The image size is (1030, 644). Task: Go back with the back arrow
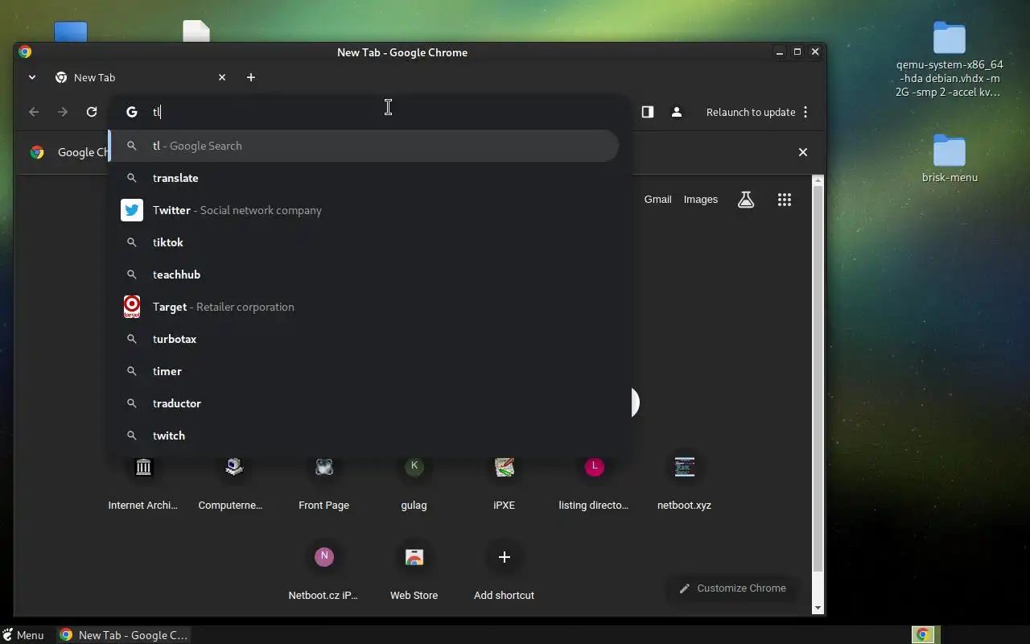pos(34,112)
